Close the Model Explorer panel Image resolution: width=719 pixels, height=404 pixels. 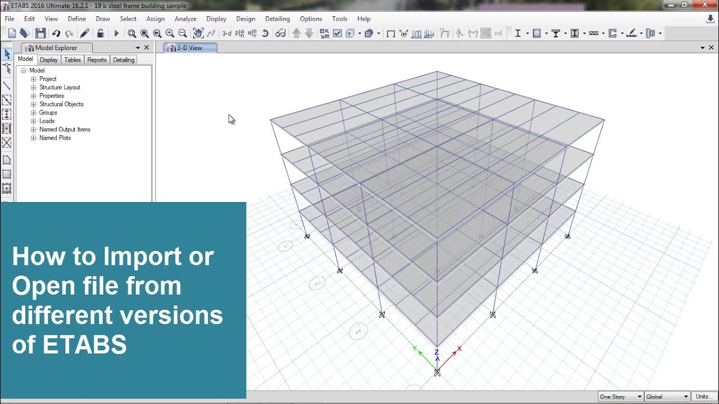[147, 48]
